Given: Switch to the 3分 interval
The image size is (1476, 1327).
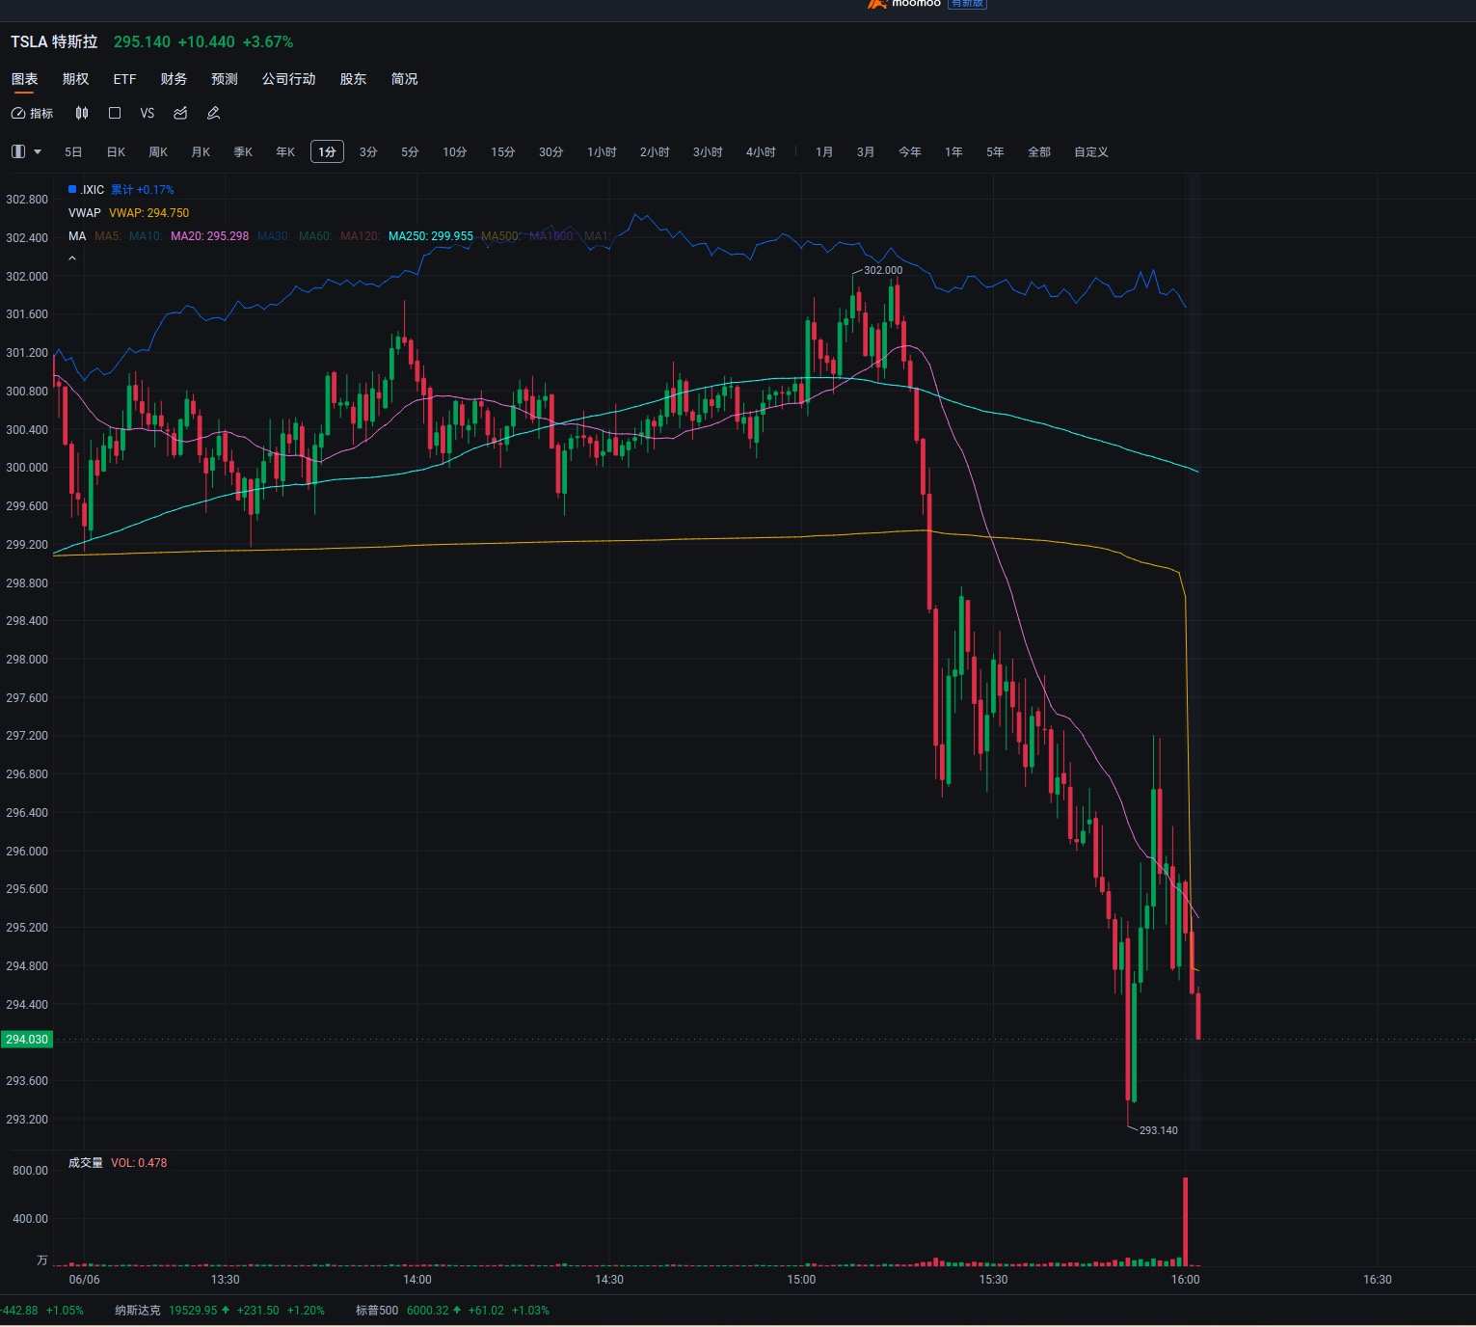Looking at the screenshot, I should [x=368, y=152].
